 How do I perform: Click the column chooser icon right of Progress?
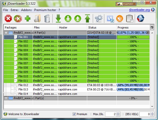pos(152,27)
